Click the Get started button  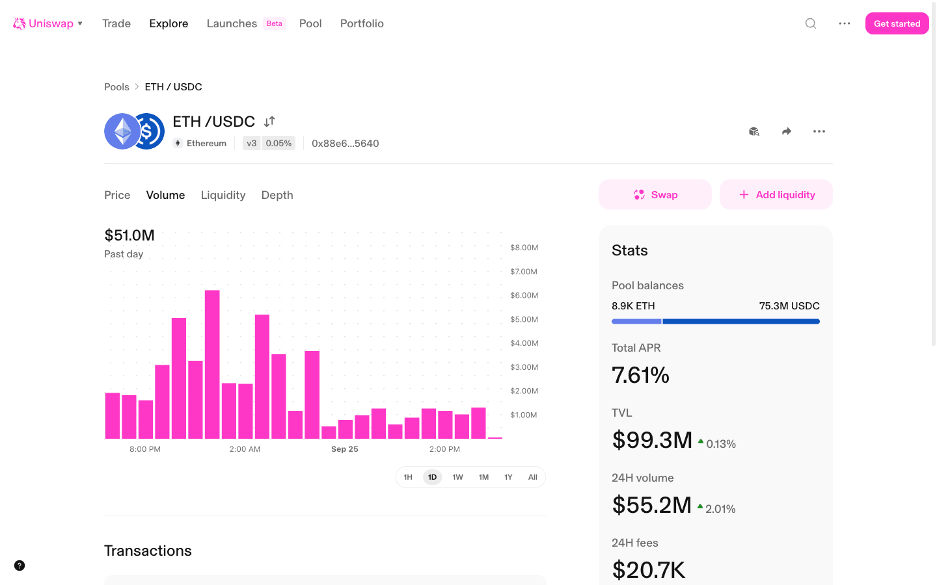pyautogui.click(x=897, y=23)
